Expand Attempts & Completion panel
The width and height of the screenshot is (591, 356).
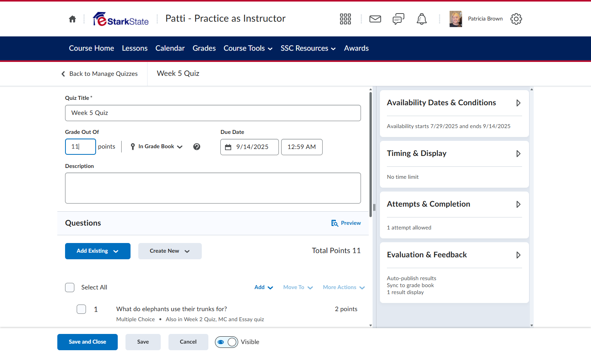455,204
